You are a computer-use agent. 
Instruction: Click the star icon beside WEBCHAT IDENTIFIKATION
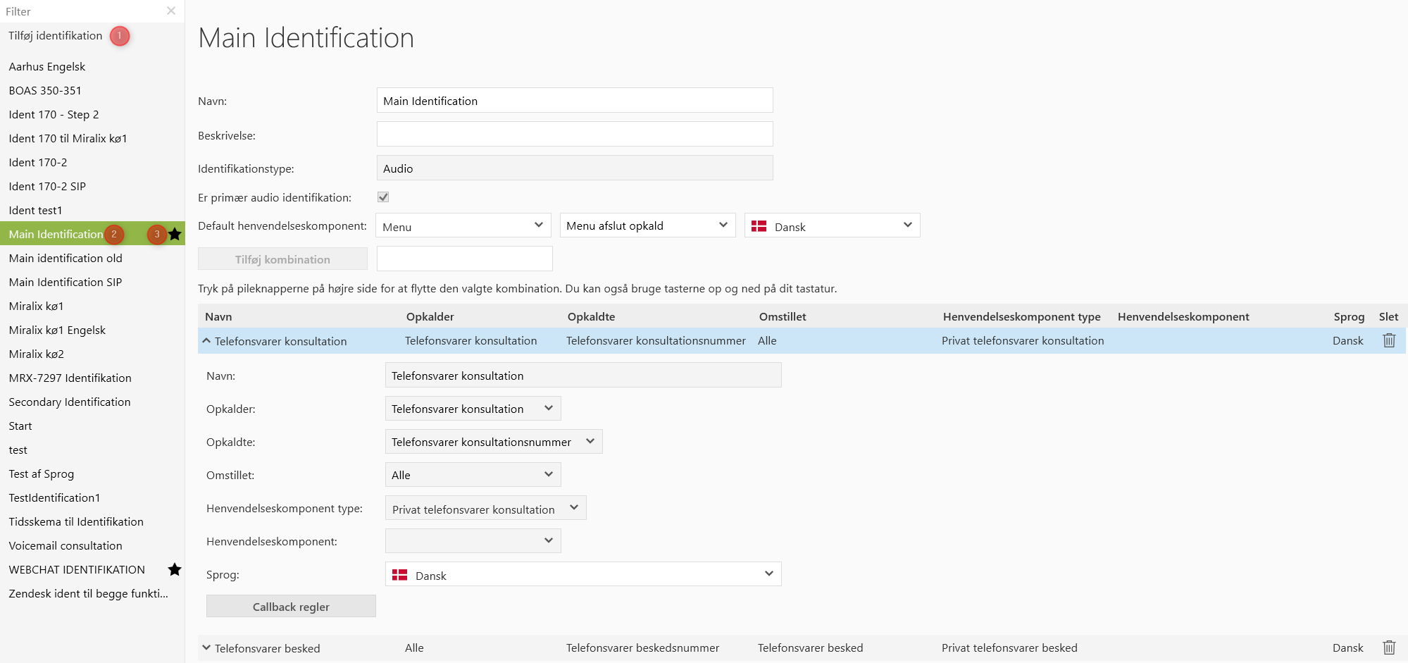click(x=175, y=569)
